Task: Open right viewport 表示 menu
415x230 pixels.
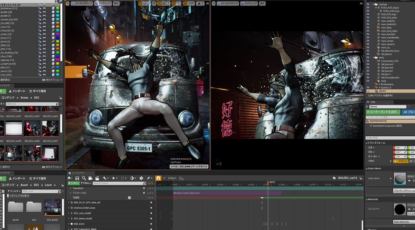Action: click(x=262, y=3)
